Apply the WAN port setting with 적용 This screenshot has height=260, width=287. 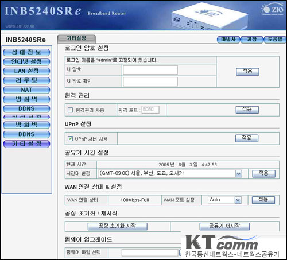click(x=263, y=200)
